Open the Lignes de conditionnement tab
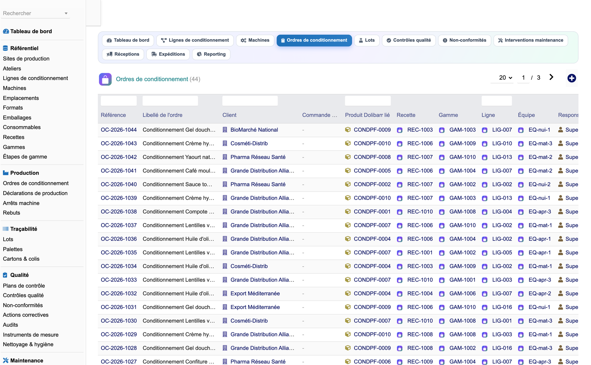591x365 pixels. pyautogui.click(x=195, y=40)
